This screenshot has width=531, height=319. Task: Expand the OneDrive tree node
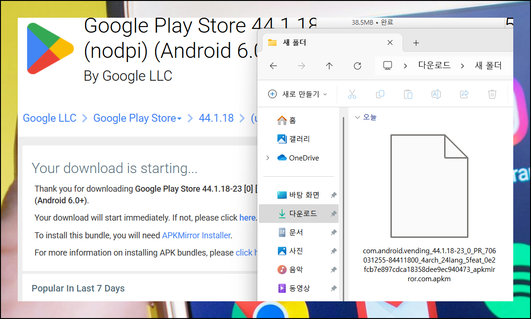[x=268, y=158]
